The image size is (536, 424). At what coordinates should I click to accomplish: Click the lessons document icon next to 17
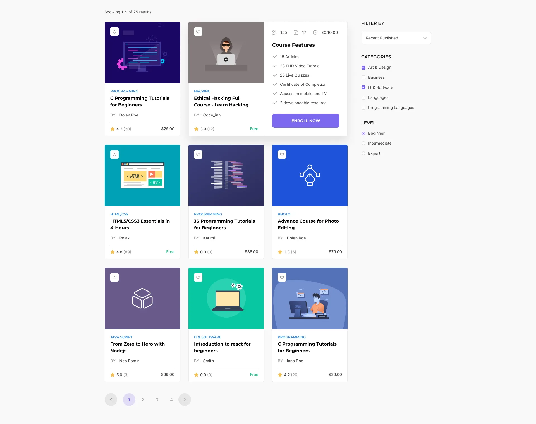click(296, 32)
